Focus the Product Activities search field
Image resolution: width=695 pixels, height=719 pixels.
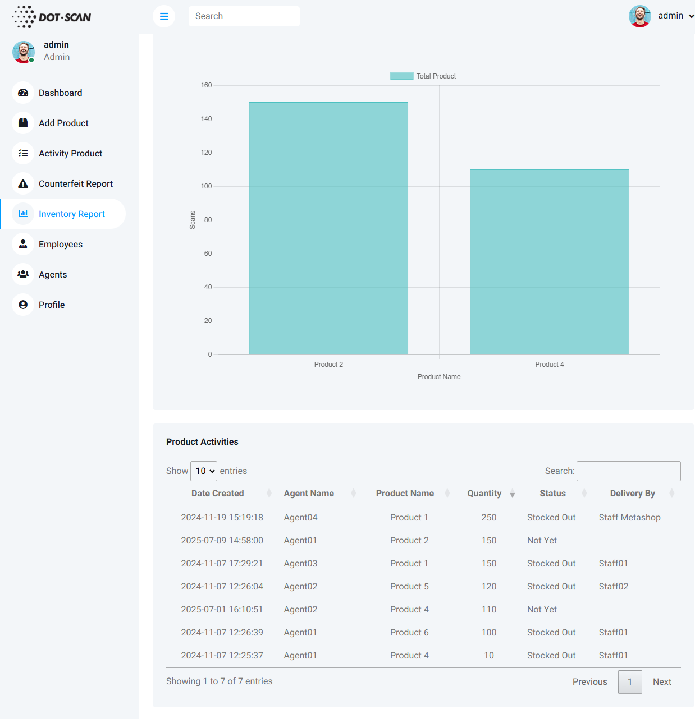628,471
